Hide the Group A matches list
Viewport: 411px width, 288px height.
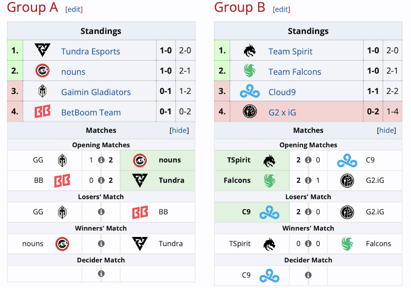[179, 130]
